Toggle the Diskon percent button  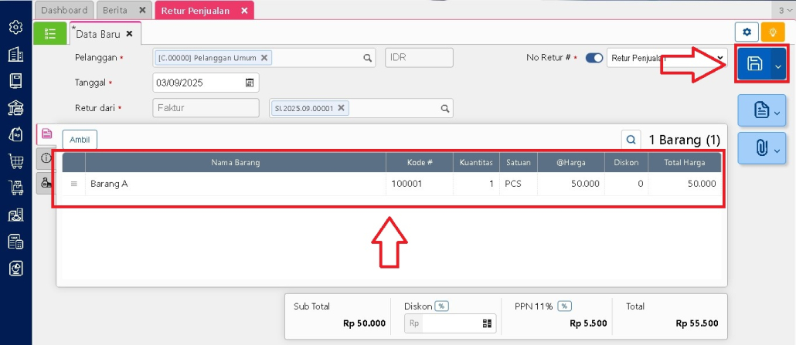click(441, 306)
